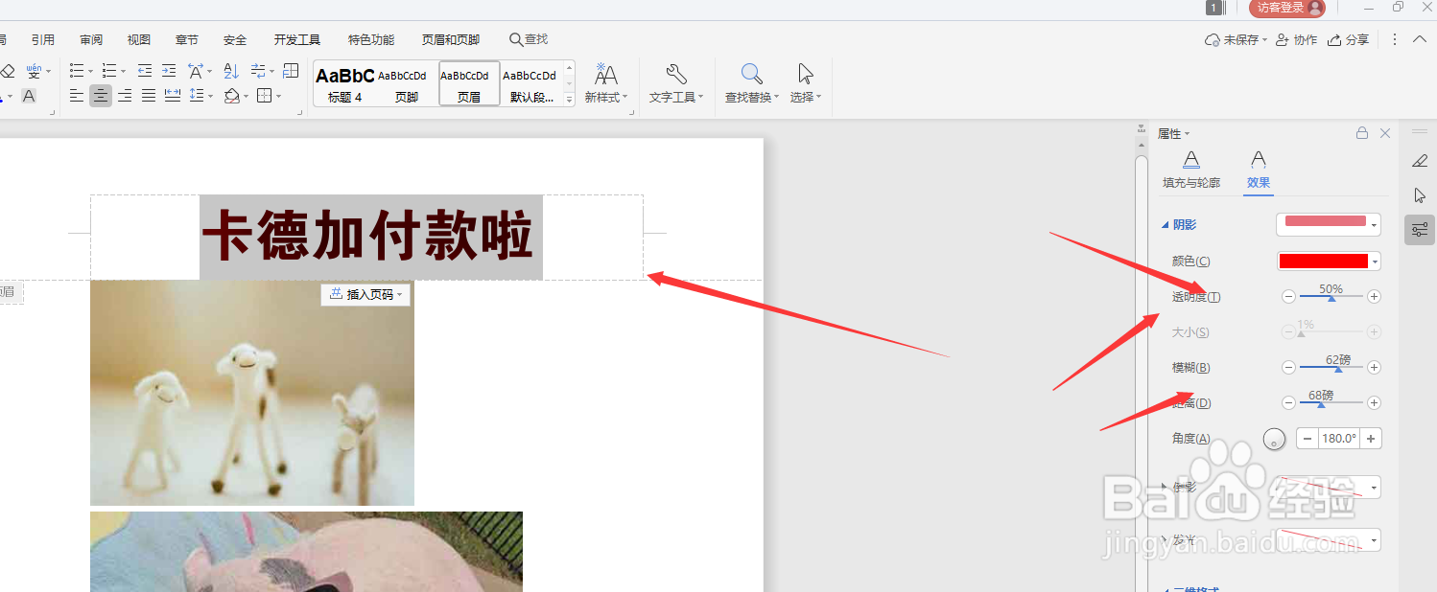Select the 默认段 style
This screenshot has width=1437, height=592.
coord(531,83)
